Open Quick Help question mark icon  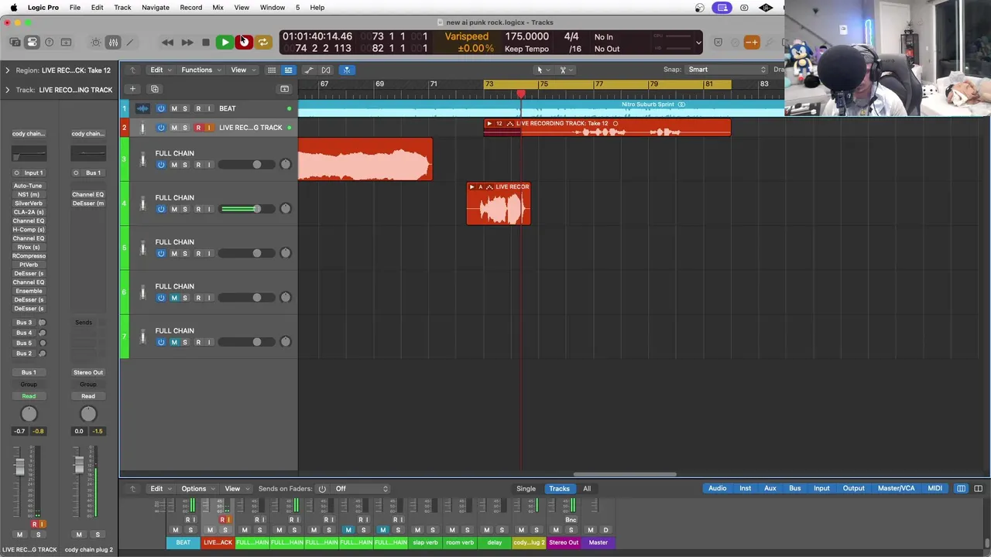click(49, 43)
